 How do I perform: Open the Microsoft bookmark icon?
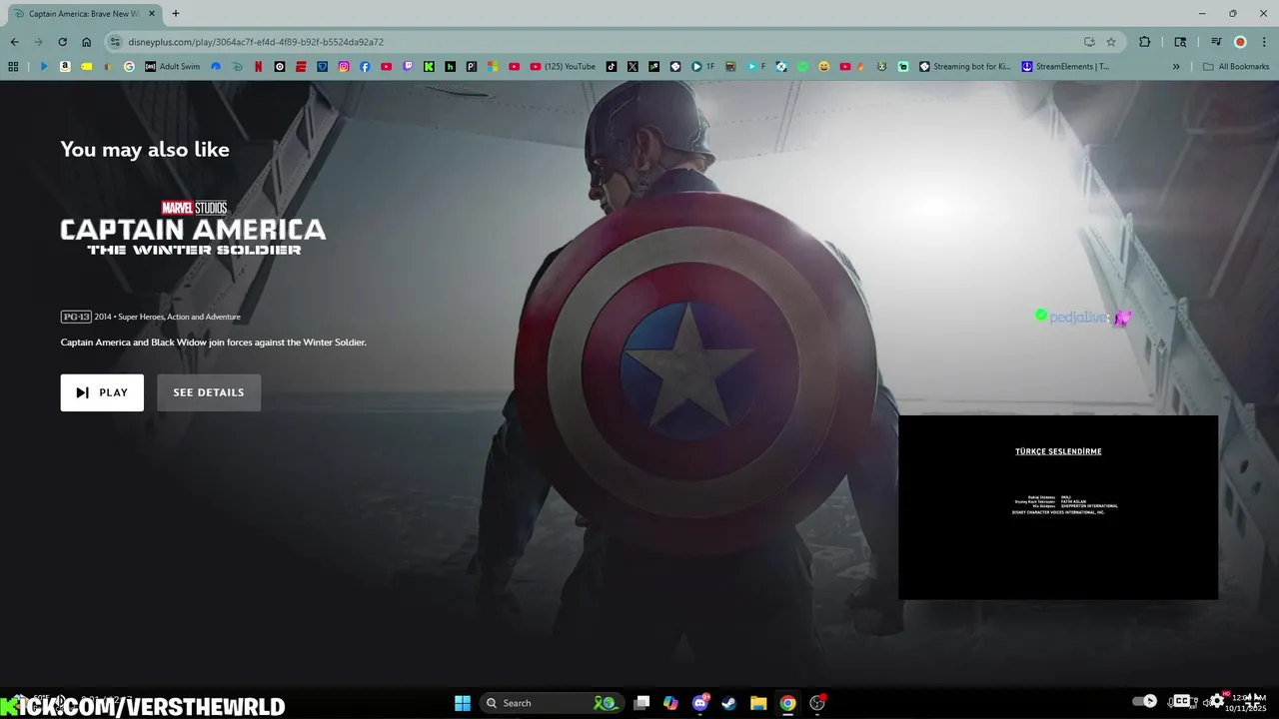pos(493,67)
